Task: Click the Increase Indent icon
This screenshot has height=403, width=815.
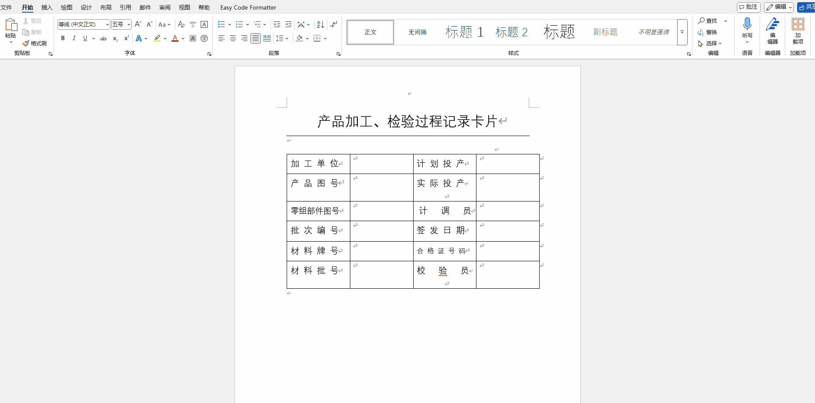Action: (x=288, y=24)
